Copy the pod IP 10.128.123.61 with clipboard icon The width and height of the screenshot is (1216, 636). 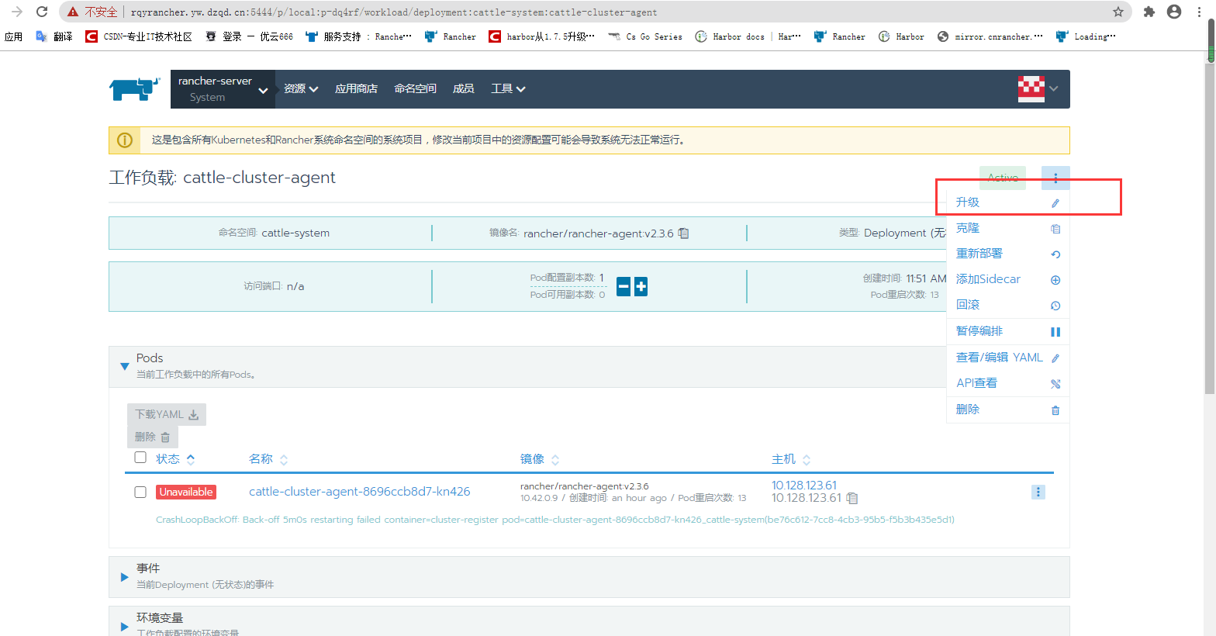point(852,498)
